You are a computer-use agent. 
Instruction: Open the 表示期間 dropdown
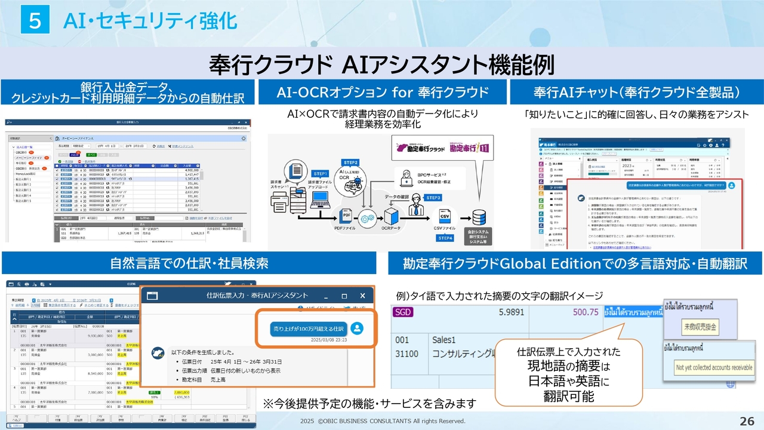tap(80, 145)
